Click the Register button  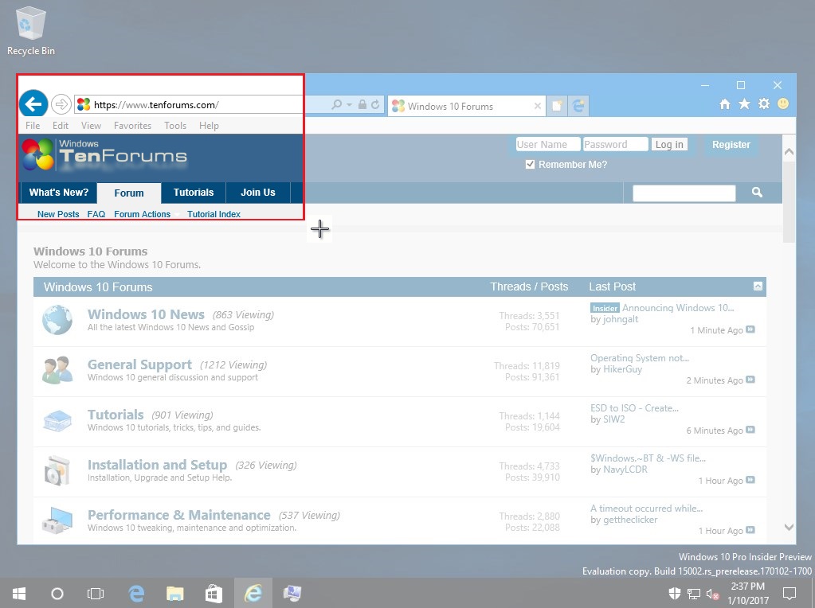[731, 144]
